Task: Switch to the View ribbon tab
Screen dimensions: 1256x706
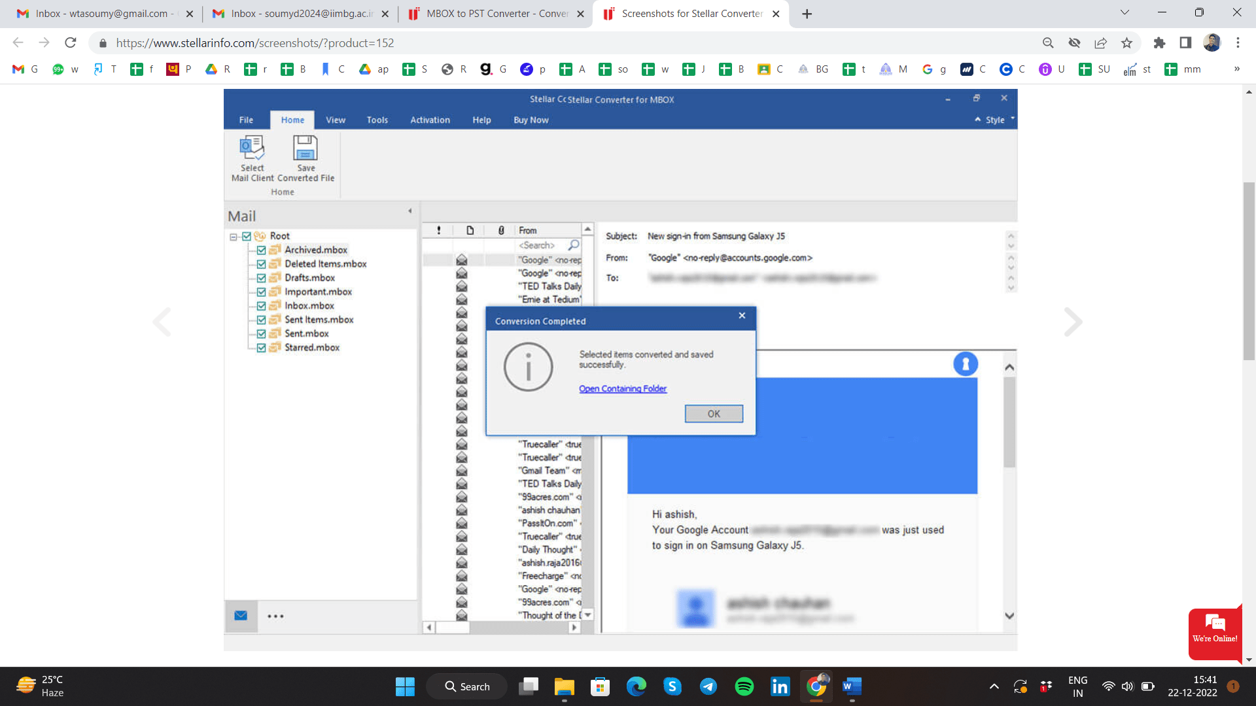Action: [x=336, y=120]
